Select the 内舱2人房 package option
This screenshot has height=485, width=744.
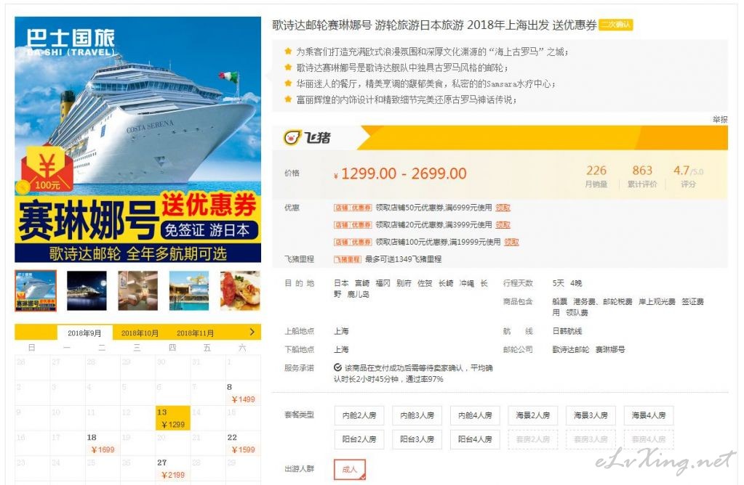tap(359, 415)
